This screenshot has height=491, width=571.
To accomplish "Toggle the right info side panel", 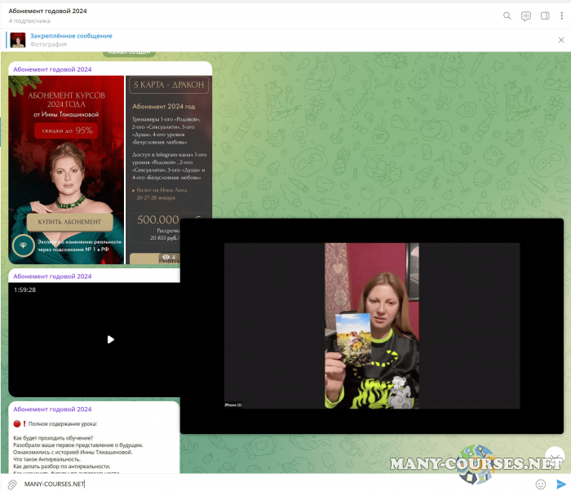I will 545,15.
